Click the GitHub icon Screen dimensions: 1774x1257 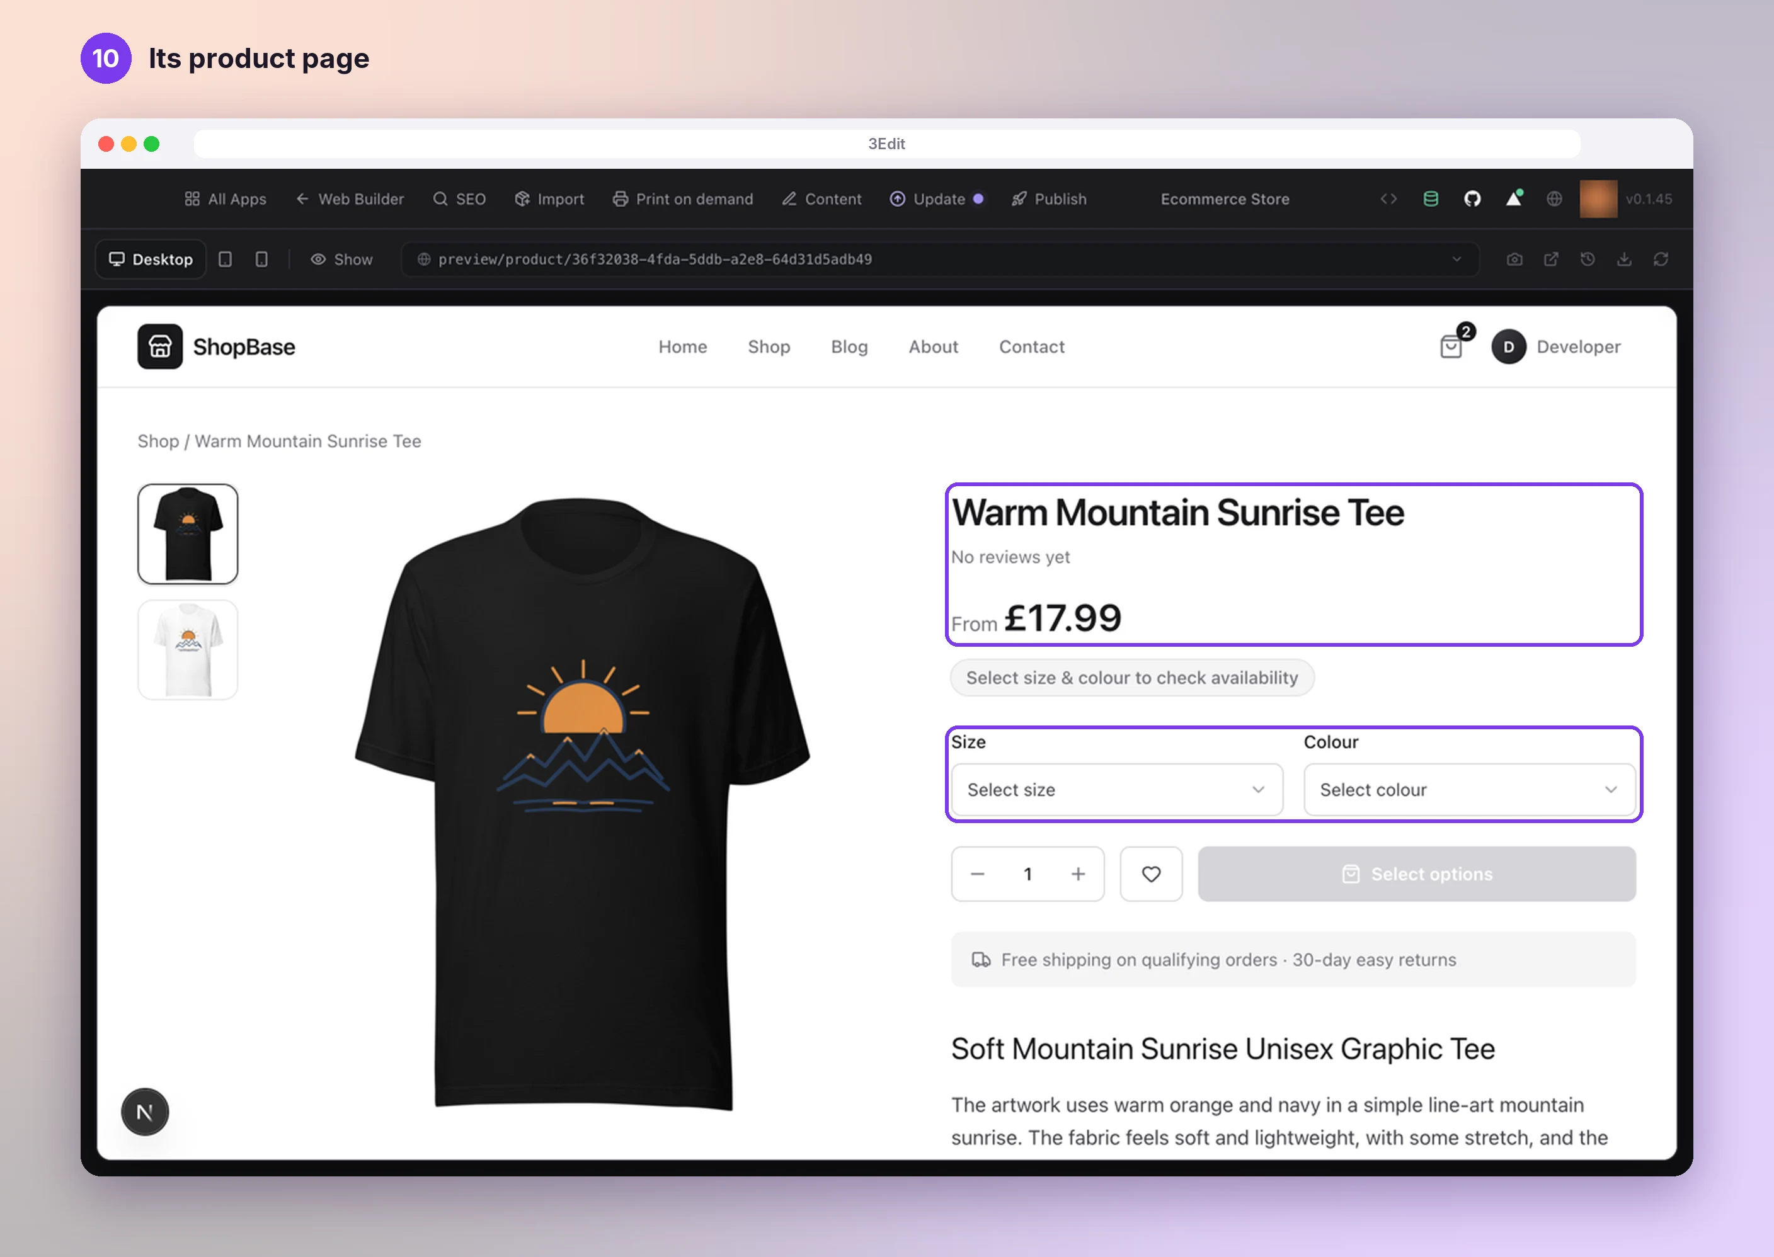coord(1472,199)
